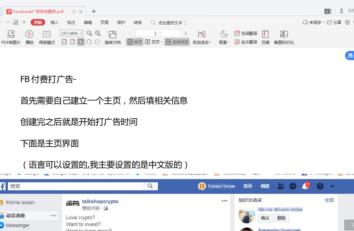
Task: Click 全文翻译 full text translation
Action: (x=246, y=42)
